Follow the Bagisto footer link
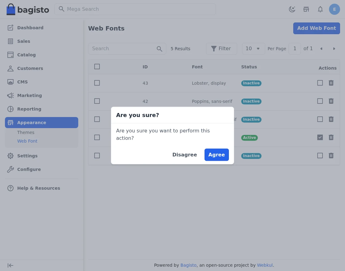 188,265
